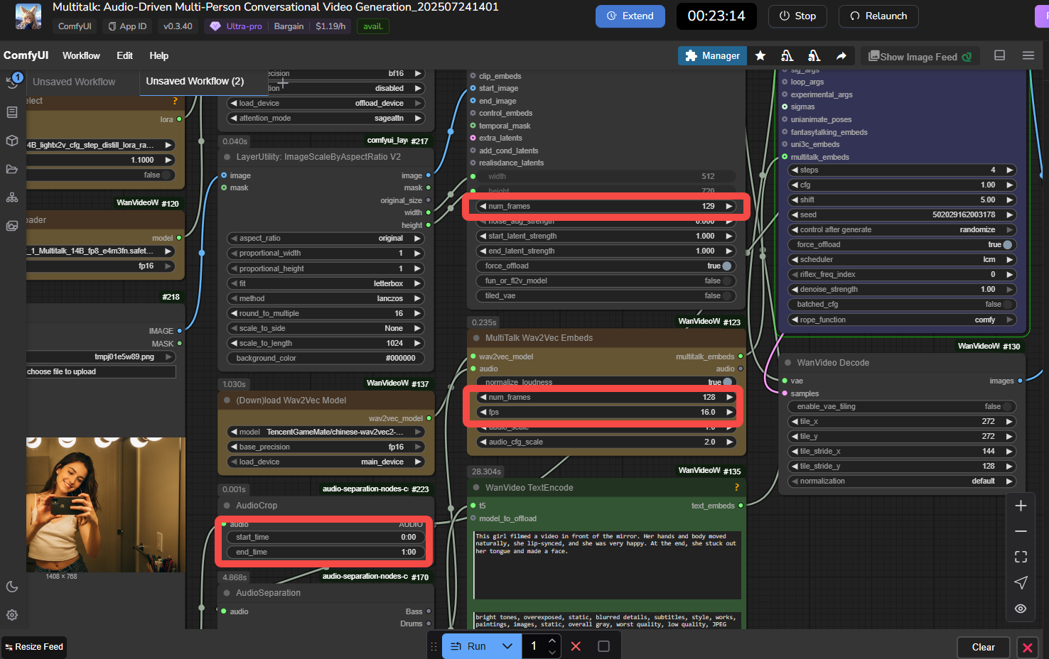Adjust the cfg value slider
The height and width of the screenshot is (659, 1049).
pos(903,185)
